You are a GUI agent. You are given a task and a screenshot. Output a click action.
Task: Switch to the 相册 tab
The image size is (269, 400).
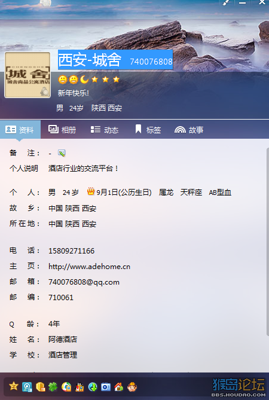coord(62,130)
